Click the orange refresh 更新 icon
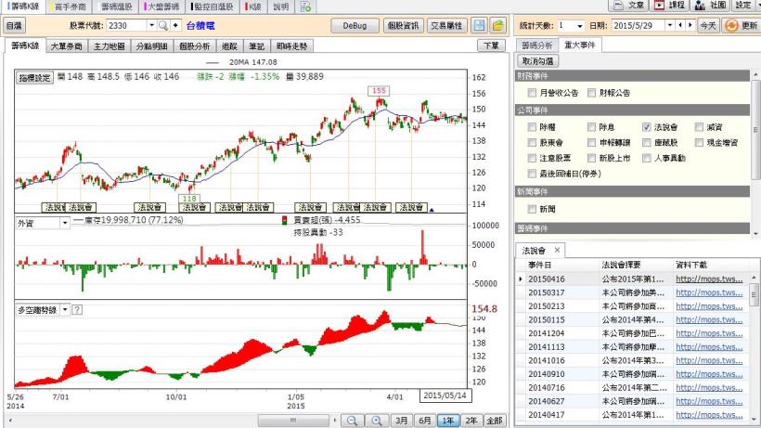 tap(731, 25)
